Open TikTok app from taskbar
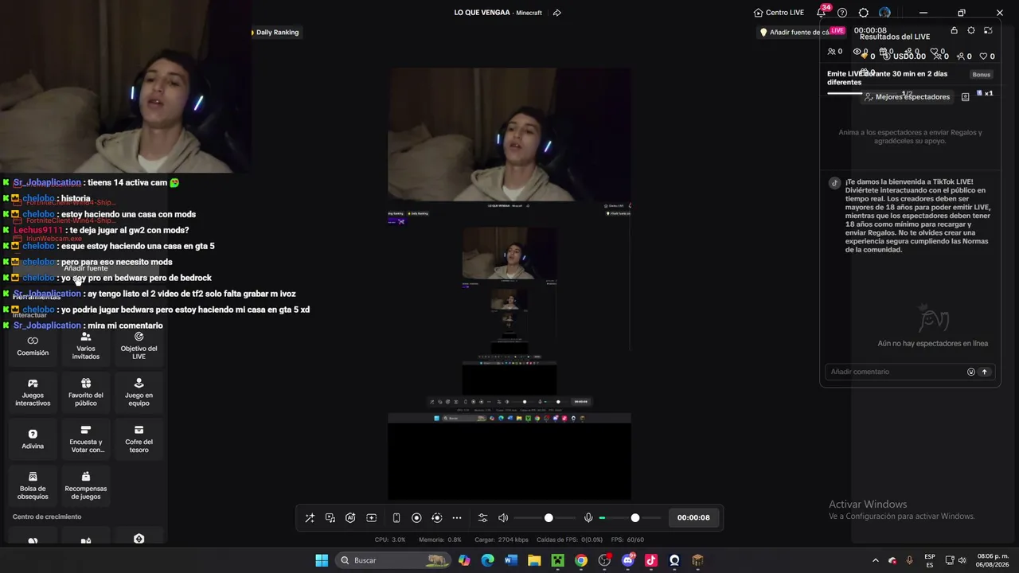 coord(650,560)
